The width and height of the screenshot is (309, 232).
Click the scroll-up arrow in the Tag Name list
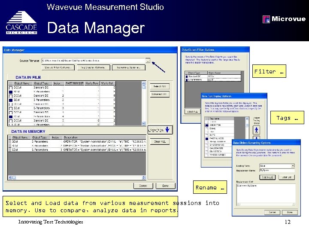click(247, 119)
